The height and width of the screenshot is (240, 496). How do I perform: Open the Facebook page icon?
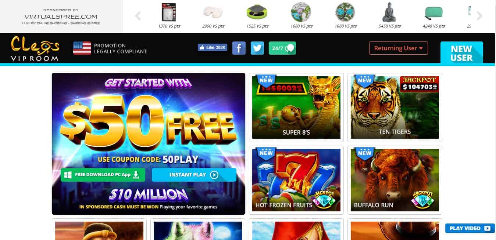[x=239, y=48]
